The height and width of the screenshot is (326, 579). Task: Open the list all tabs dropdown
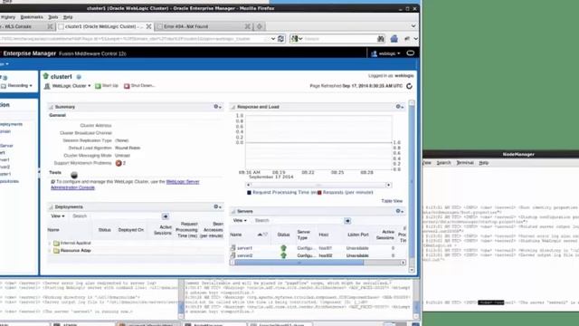coord(413,26)
